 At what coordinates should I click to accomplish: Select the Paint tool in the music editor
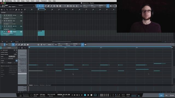point(19,45)
